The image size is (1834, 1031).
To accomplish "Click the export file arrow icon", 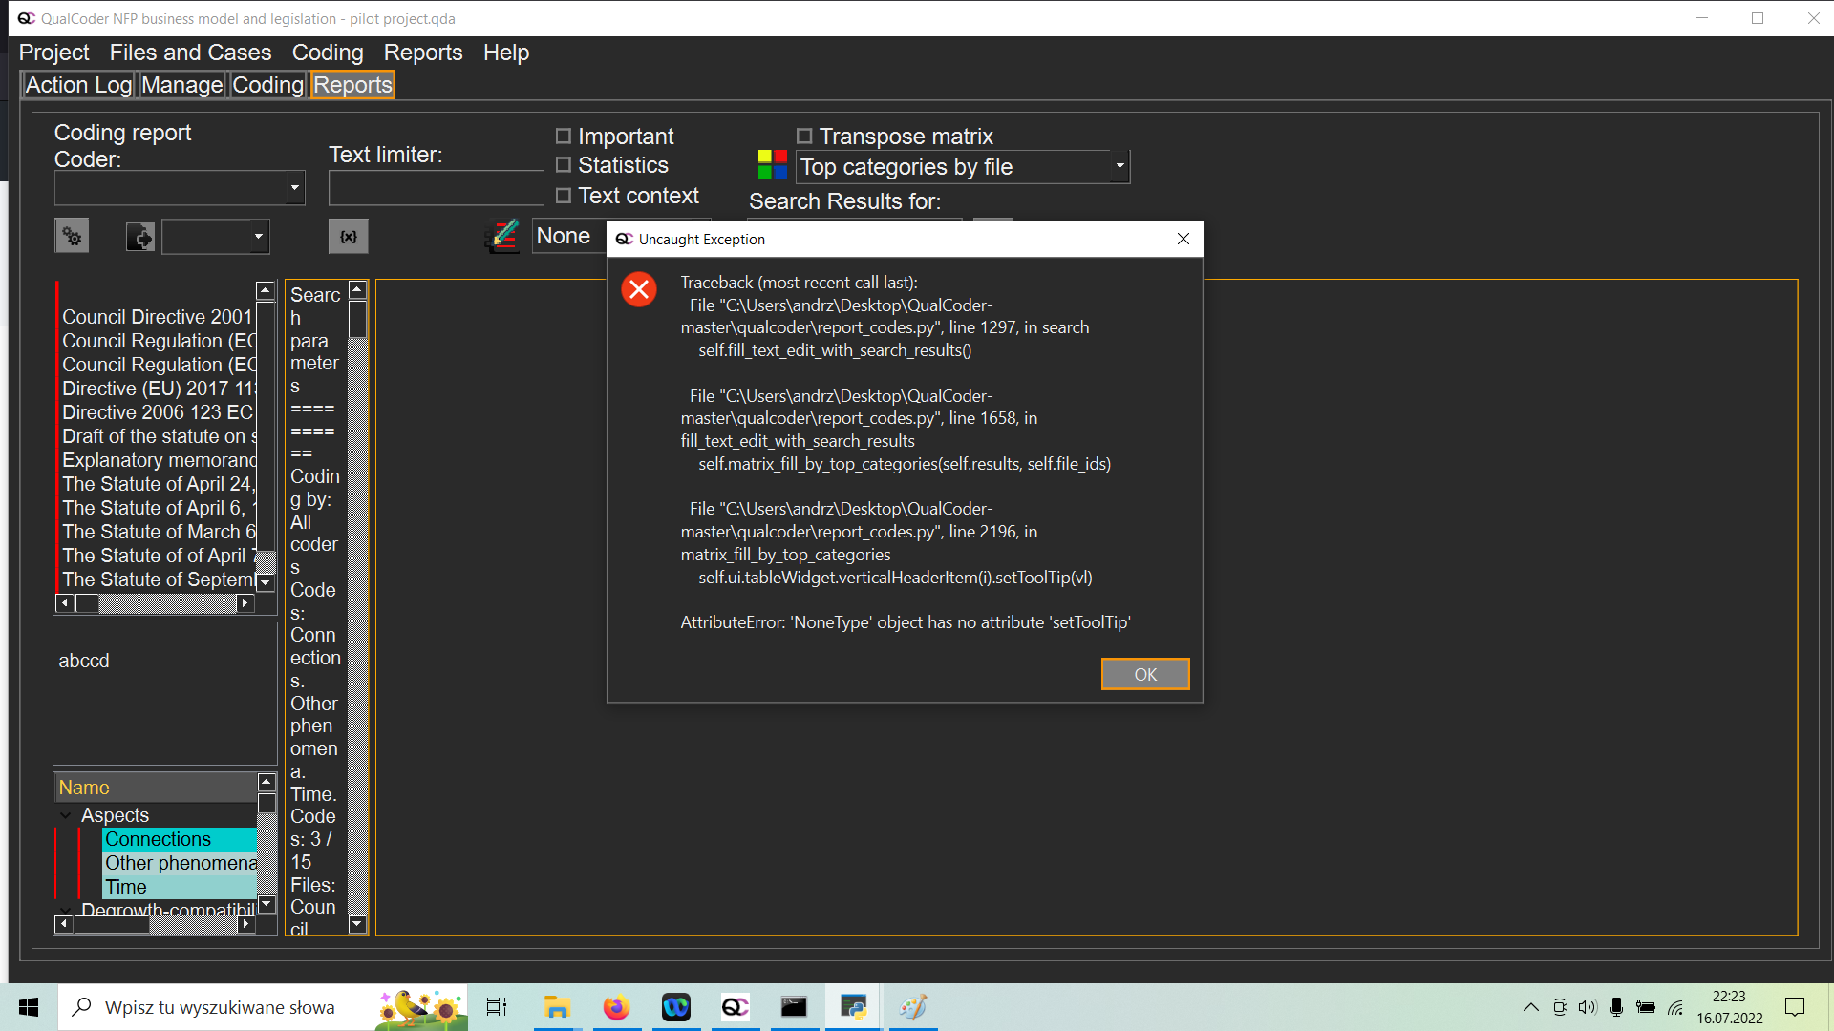I will click(140, 237).
